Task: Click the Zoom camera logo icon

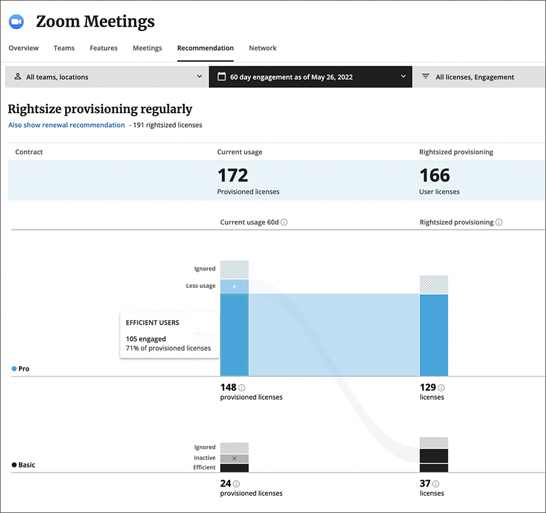Action: [16, 22]
